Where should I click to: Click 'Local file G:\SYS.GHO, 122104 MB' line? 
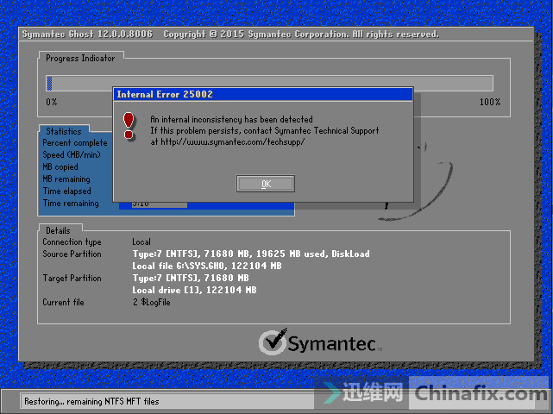coord(207,266)
